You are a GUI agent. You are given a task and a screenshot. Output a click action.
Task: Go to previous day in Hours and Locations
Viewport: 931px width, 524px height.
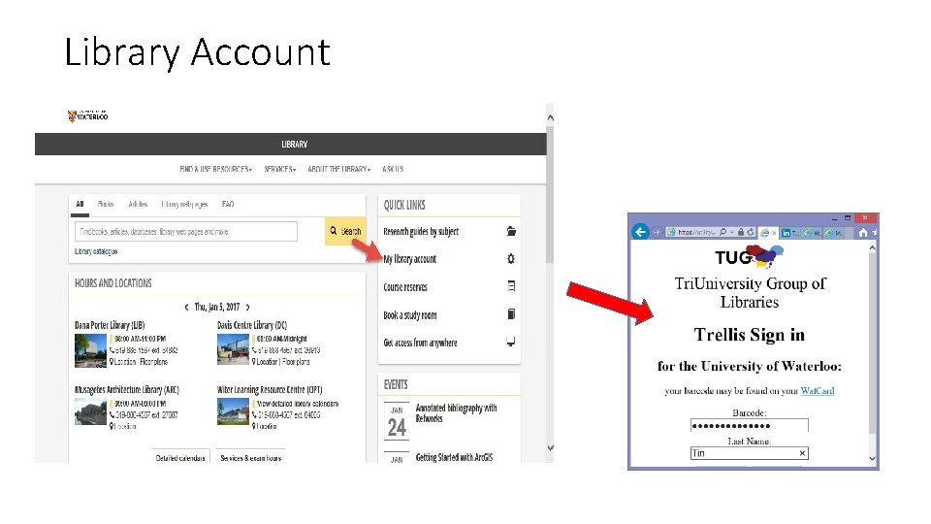tap(186, 308)
